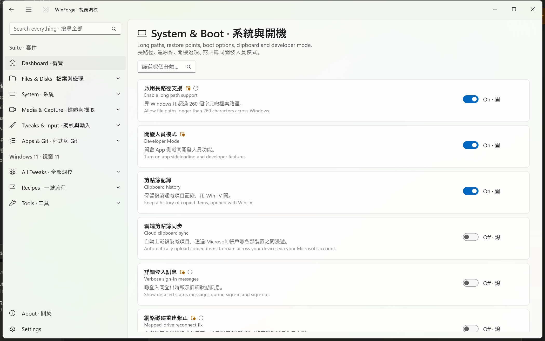
Task: Expand Tweaks & Input chevron
Action: (x=118, y=125)
